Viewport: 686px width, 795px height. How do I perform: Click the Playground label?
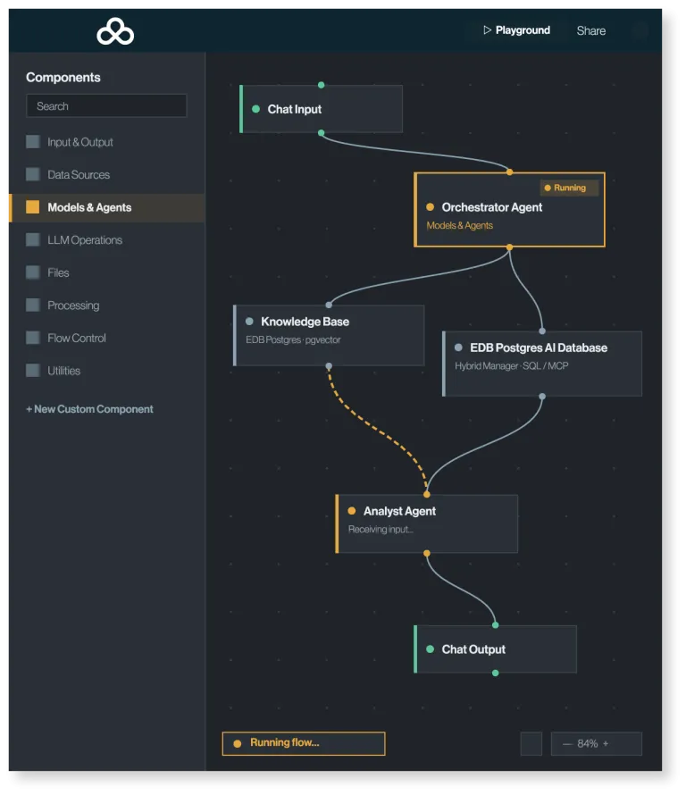pos(523,30)
